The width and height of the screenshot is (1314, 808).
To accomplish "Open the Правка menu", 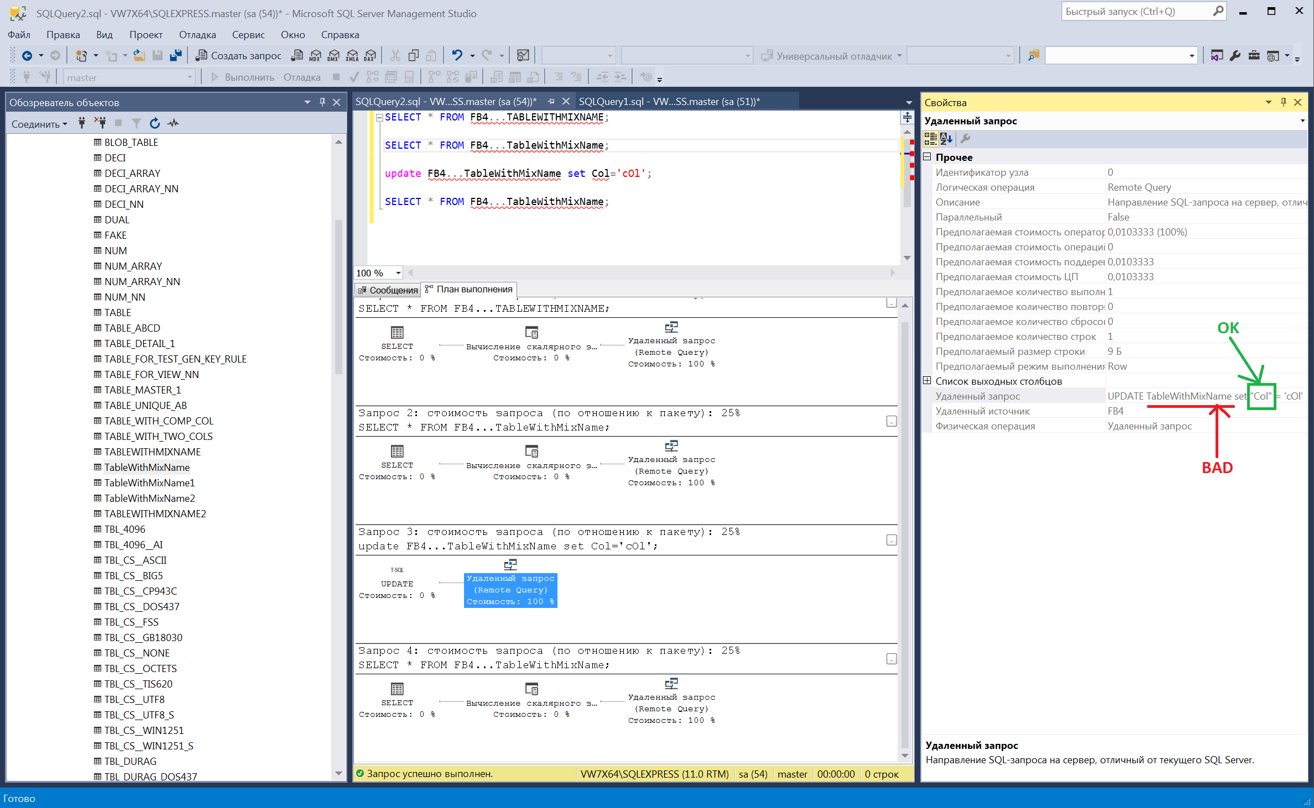I will (x=63, y=35).
